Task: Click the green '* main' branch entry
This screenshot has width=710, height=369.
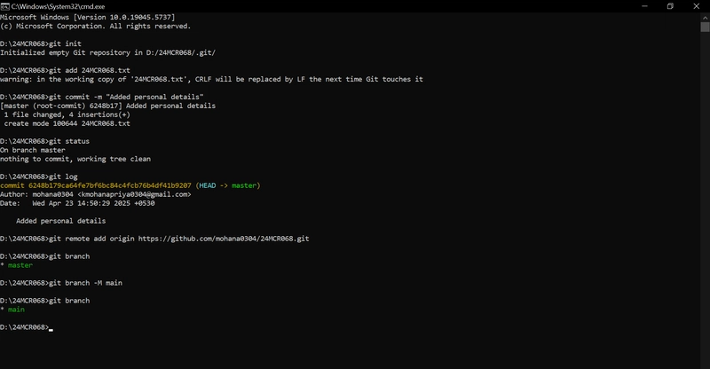Action: pyautogui.click(x=12, y=310)
